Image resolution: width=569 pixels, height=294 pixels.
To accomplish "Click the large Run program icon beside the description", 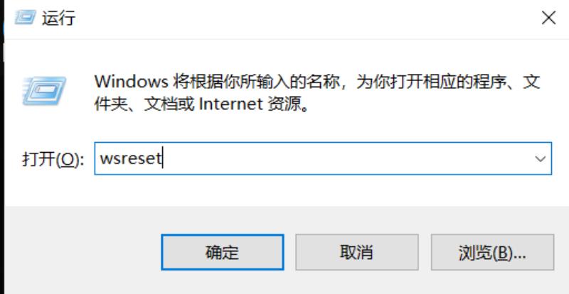I will pos(45,91).
